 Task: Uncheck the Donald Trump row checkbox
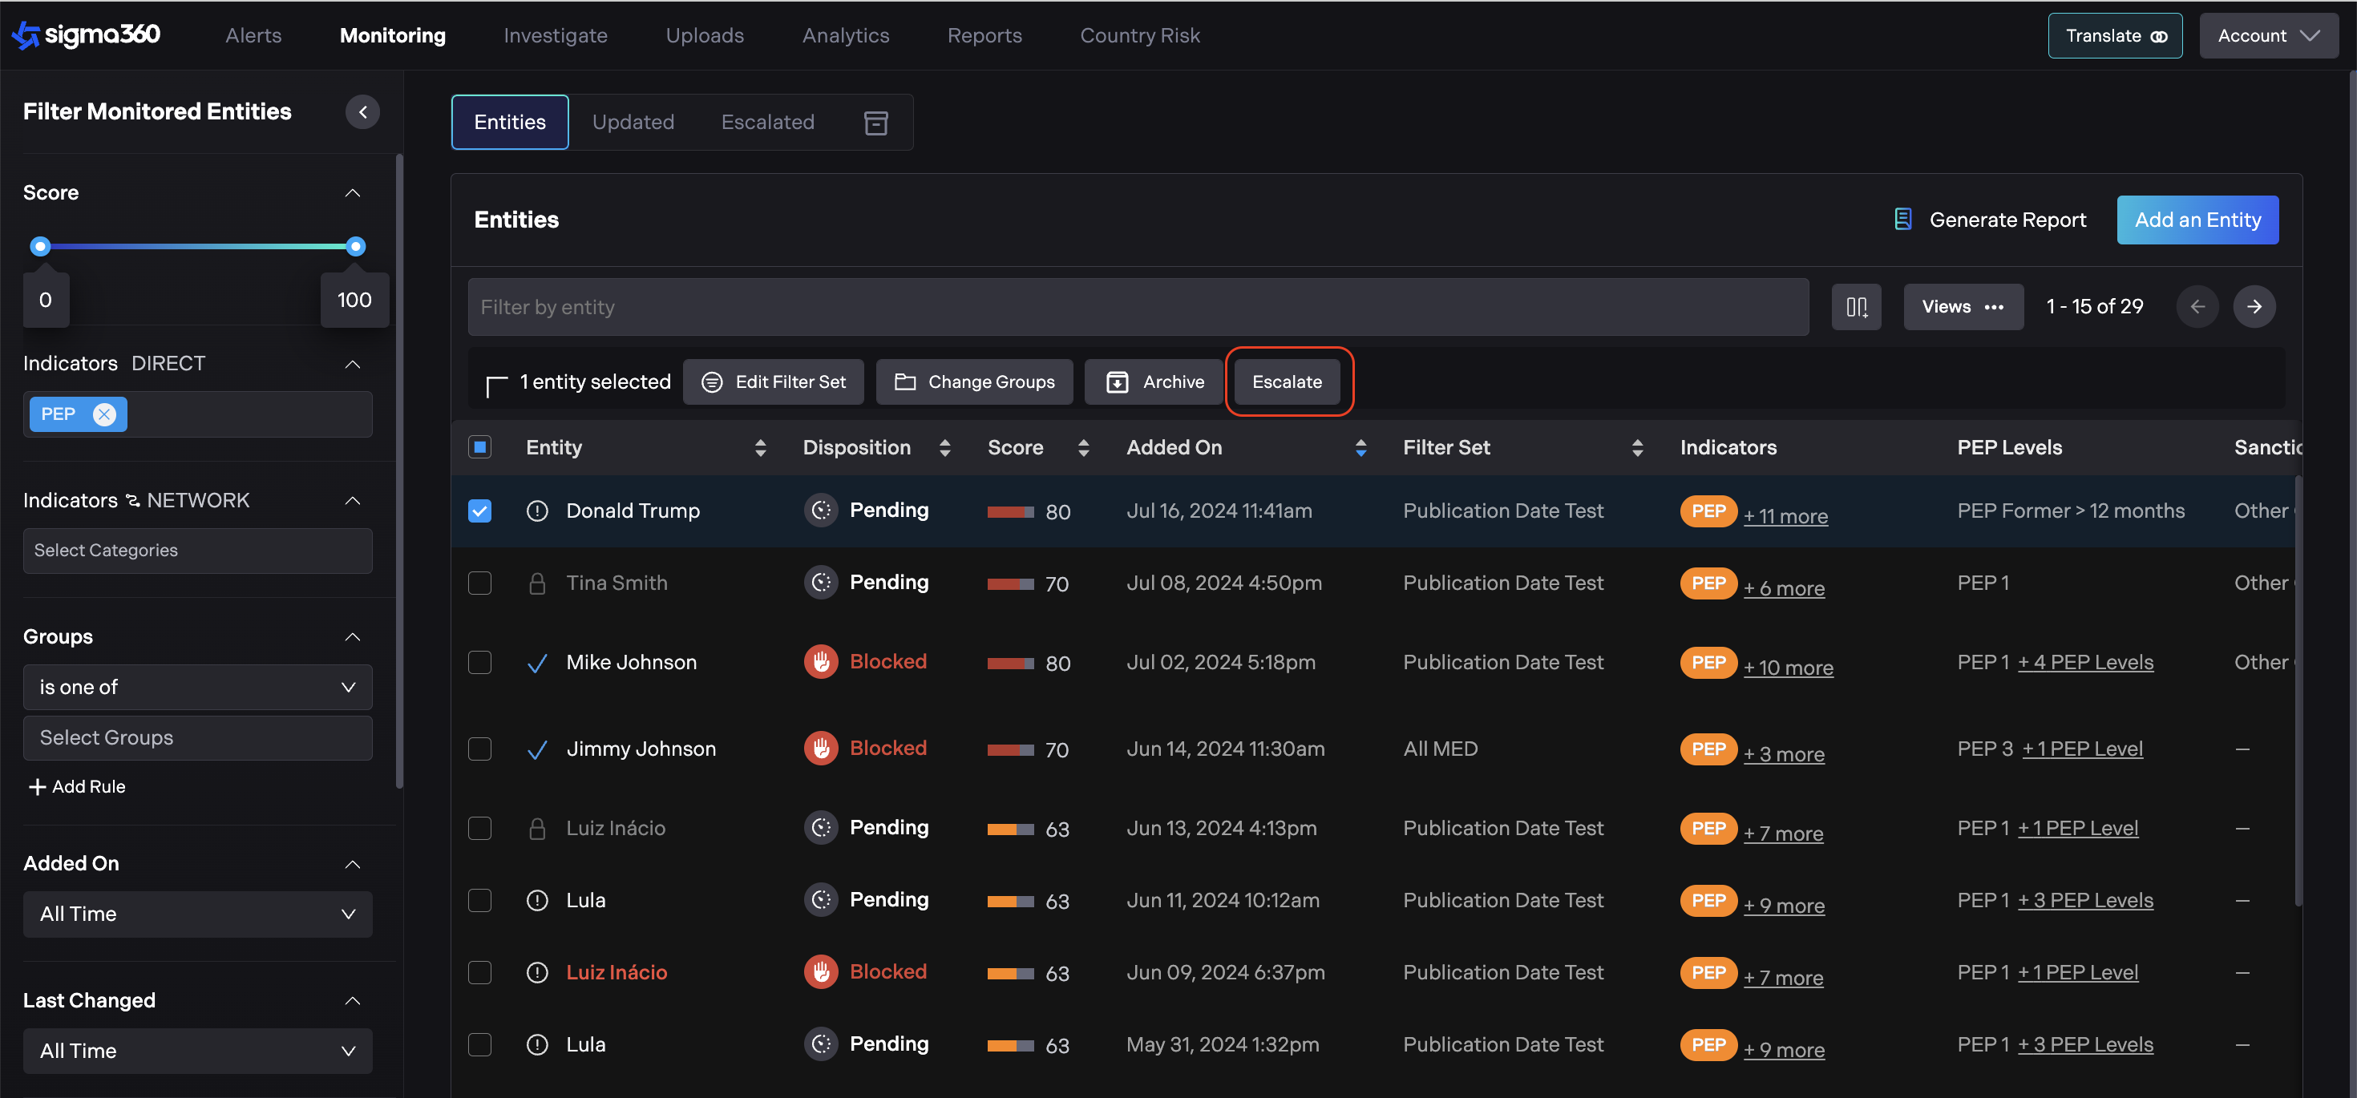click(x=479, y=511)
